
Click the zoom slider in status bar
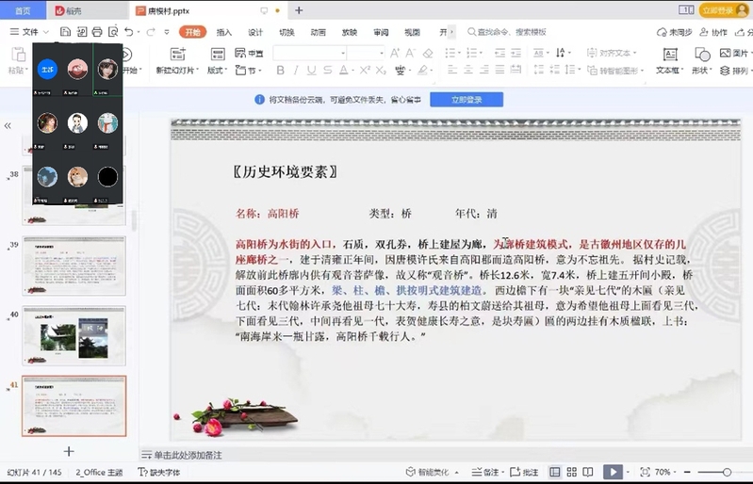tap(727, 472)
